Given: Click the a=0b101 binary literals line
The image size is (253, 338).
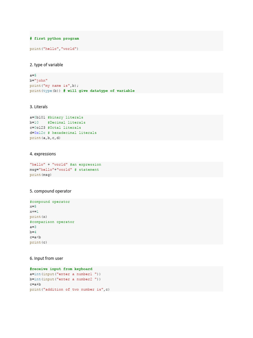Looking at the screenshot, I should pos(56,118).
